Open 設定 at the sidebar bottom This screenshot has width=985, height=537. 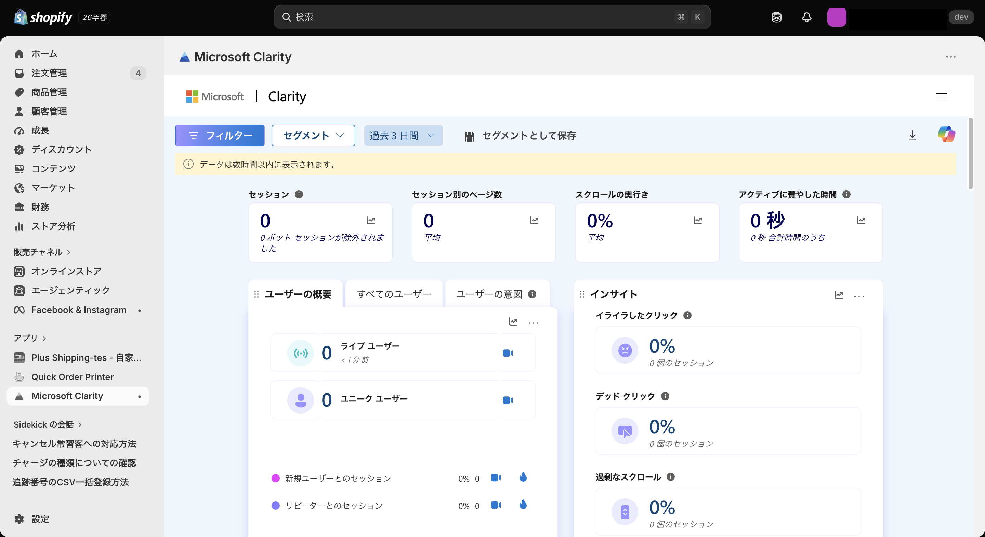click(x=78, y=519)
